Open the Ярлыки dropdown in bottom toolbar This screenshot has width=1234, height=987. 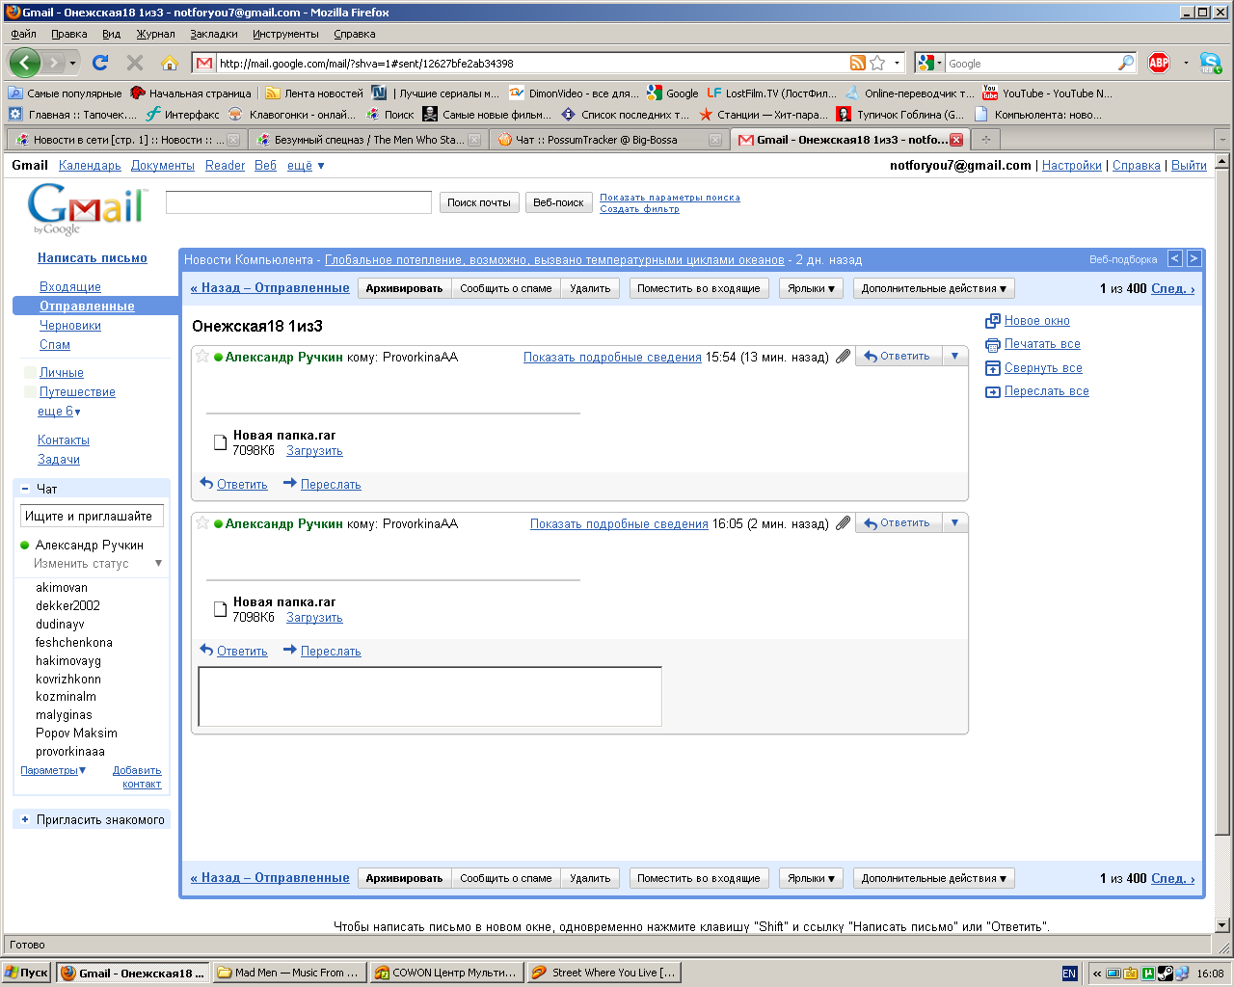(811, 878)
